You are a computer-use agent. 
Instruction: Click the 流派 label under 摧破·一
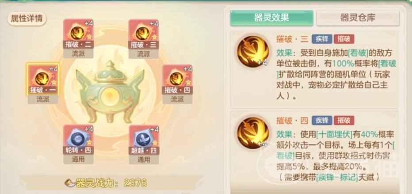pos(43,99)
